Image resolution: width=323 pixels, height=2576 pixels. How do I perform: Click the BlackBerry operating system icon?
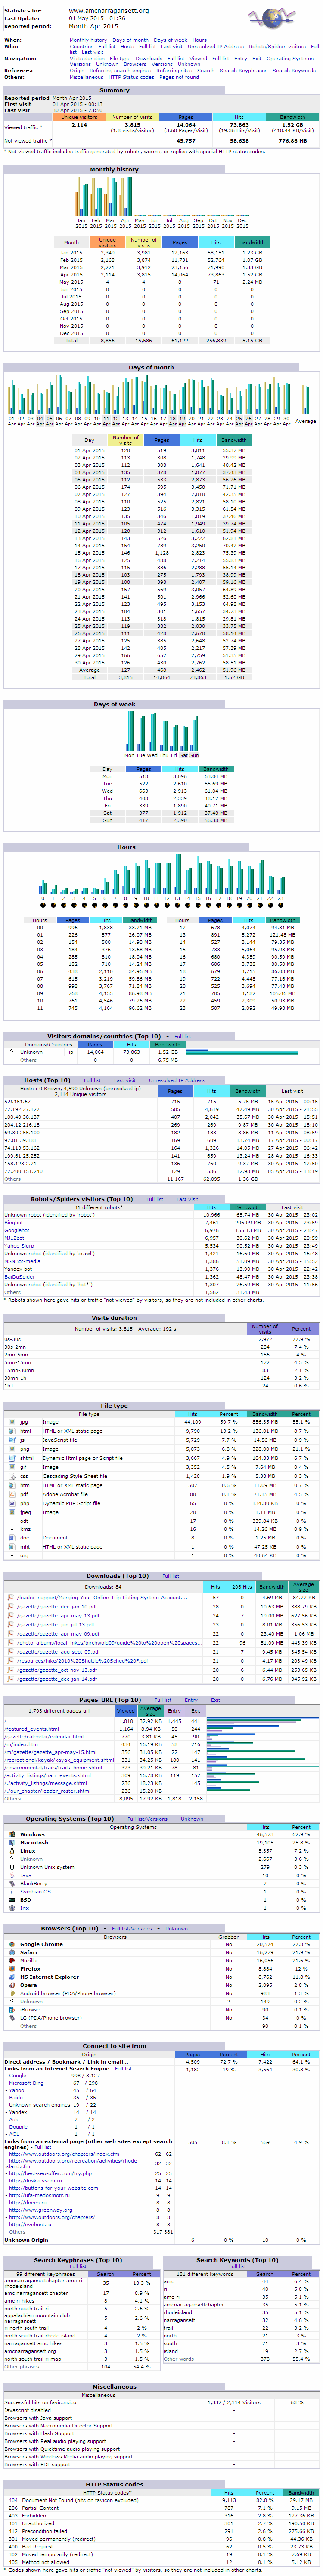point(11,1883)
